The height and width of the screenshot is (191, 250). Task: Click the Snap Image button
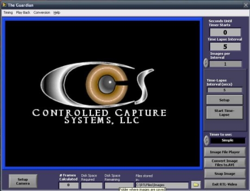pos(225,173)
